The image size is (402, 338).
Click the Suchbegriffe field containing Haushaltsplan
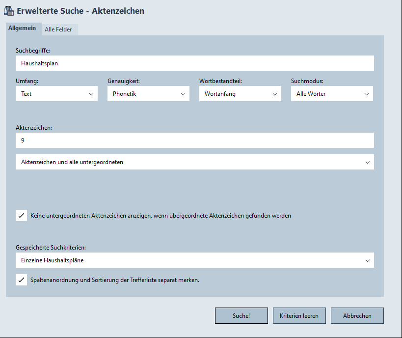pos(194,63)
